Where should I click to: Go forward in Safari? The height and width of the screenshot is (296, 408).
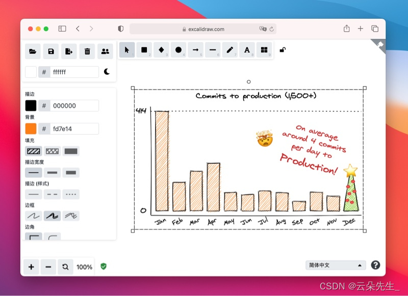pyautogui.click(x=91, y=28)
